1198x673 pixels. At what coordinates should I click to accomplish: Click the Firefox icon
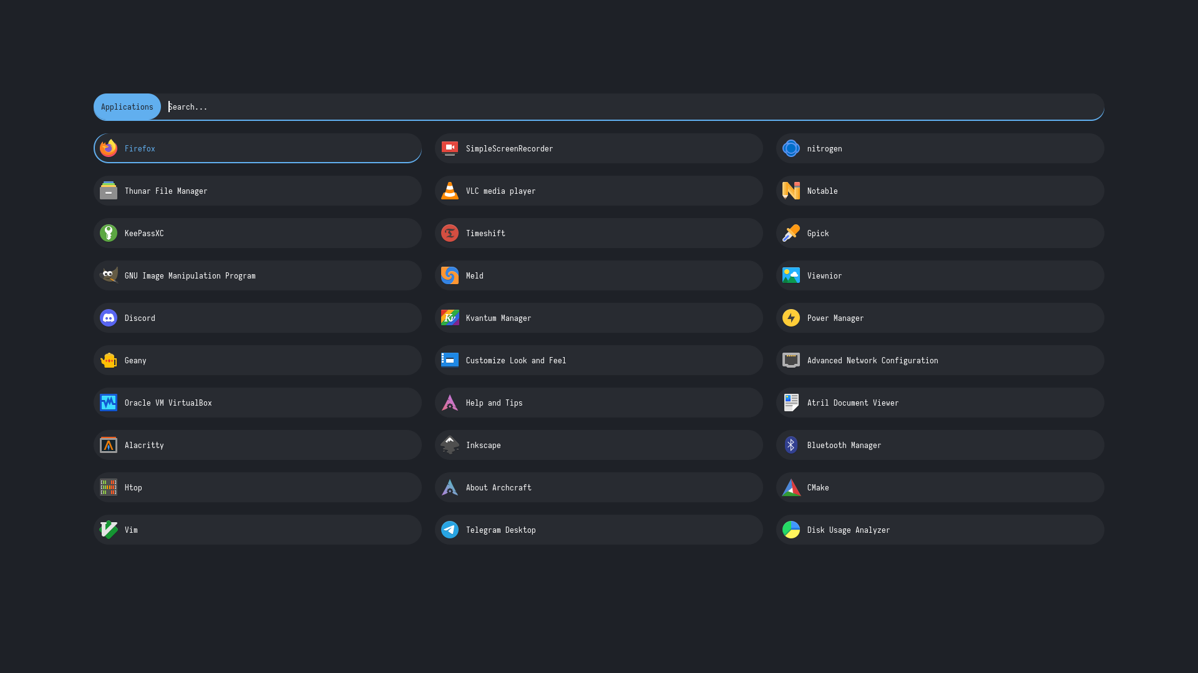[x=109, y=148]
